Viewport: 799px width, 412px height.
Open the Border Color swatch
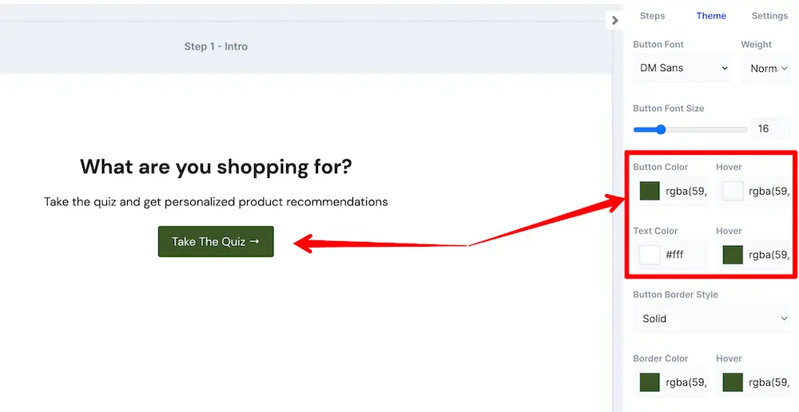click(650, 382)
